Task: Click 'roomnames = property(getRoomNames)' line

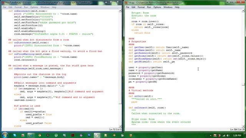Action: pos(153,79)
